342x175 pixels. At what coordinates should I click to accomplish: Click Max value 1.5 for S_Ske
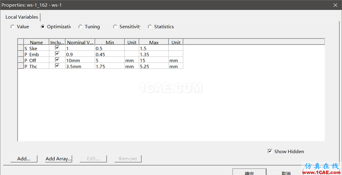[154, 48]
